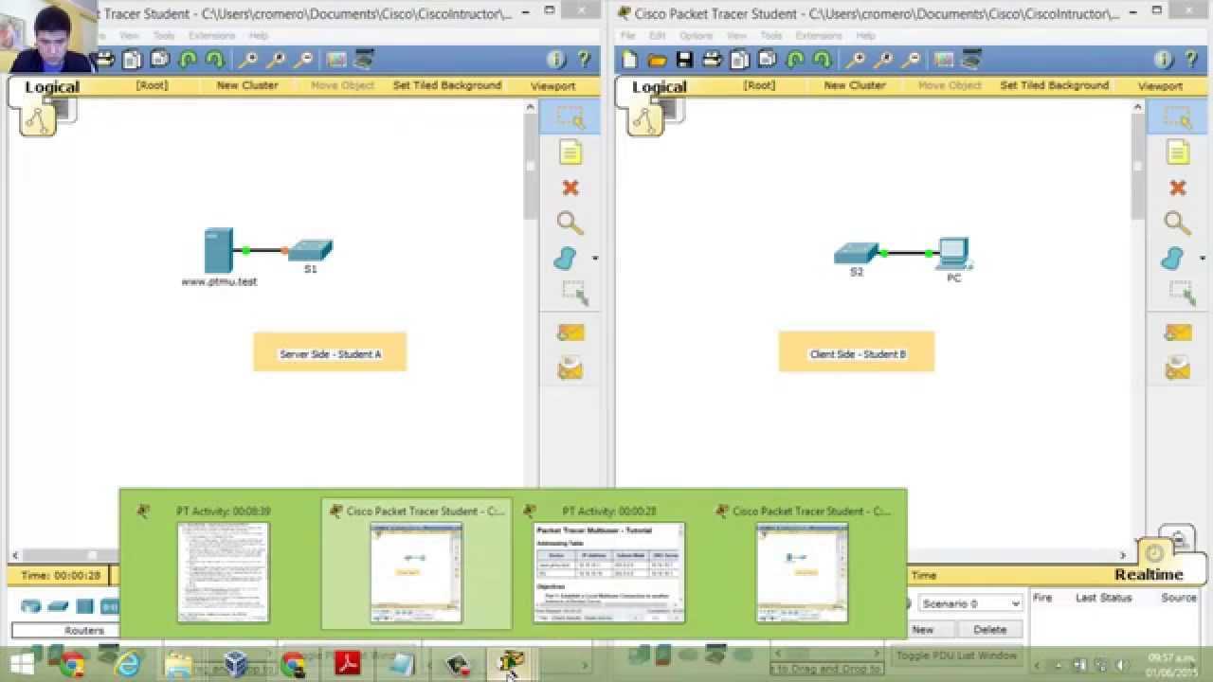This screenshot has height=682, width=1213.
Task: Switch to Logical tab in right window
Action: pos(660,87)
